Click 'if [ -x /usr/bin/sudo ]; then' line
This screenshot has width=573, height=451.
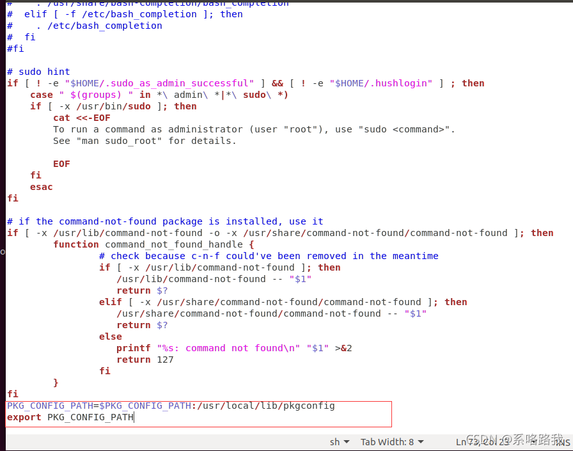(x=113, y=106)
